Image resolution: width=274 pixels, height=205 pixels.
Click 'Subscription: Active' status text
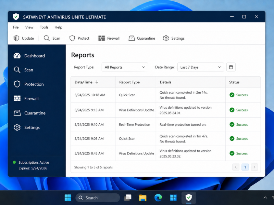pyautogui.click(x=34, y=163)
